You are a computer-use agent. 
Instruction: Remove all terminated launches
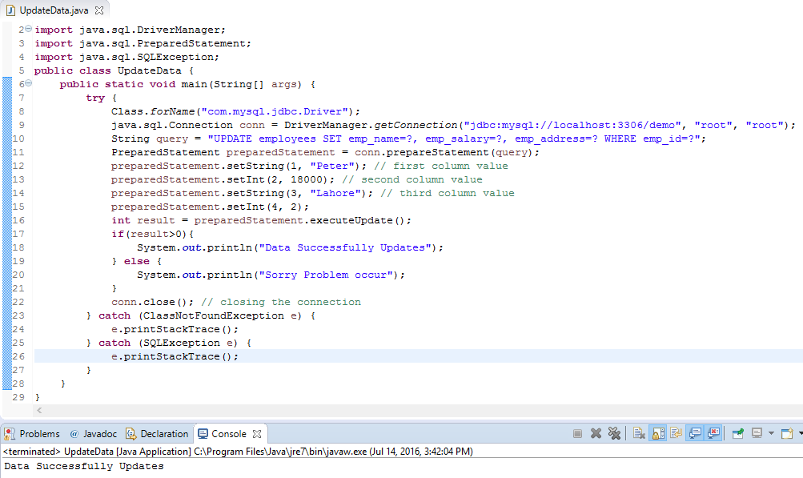pos(614,433)
